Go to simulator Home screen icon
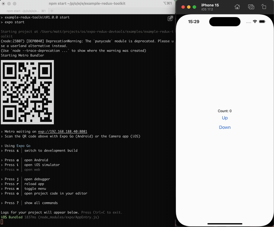 coord(237,7)
